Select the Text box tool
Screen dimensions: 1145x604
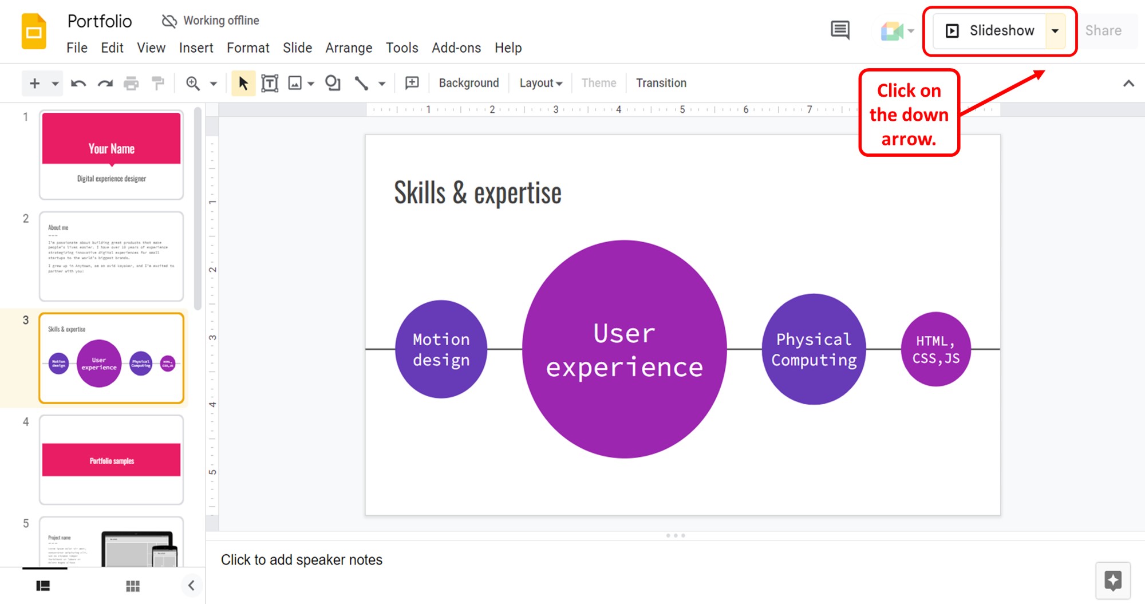click(269, 83)
